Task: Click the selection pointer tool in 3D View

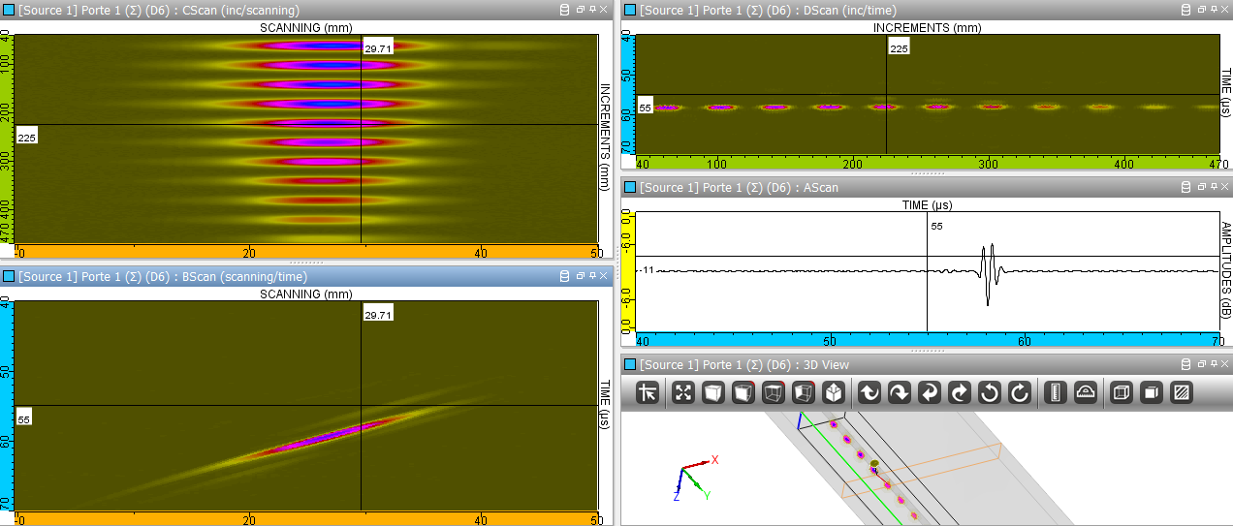Action: pyautogui.click(x=648, y=392)
